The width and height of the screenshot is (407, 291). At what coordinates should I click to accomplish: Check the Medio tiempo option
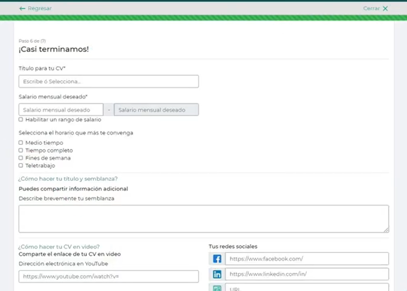point(21,143)
